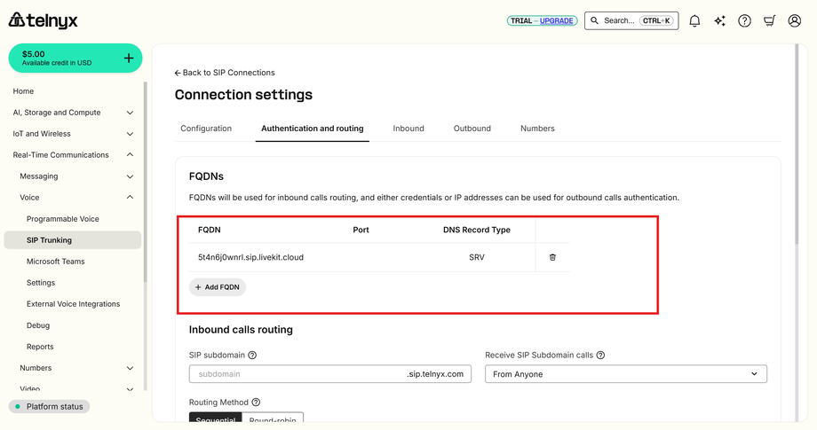
Task: Open the help question mark icon
Action: [744, 20]
